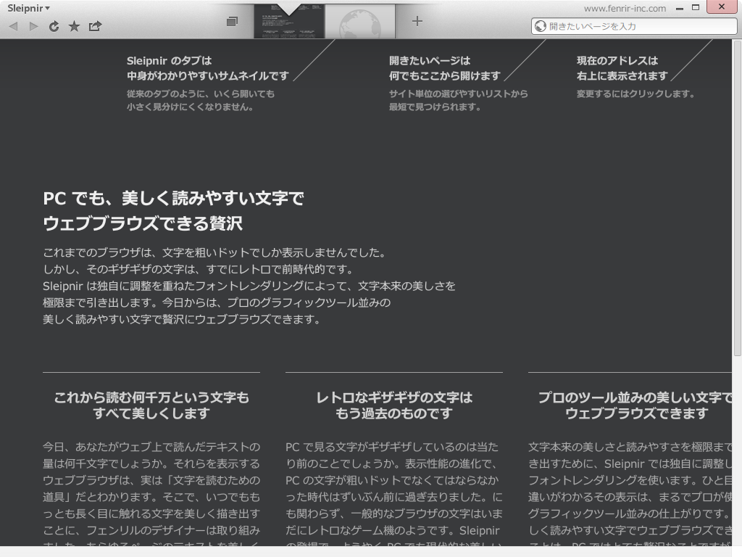Click heading ウェブブラウズできます in third column
742x557 pixels.
pos(636,413)
